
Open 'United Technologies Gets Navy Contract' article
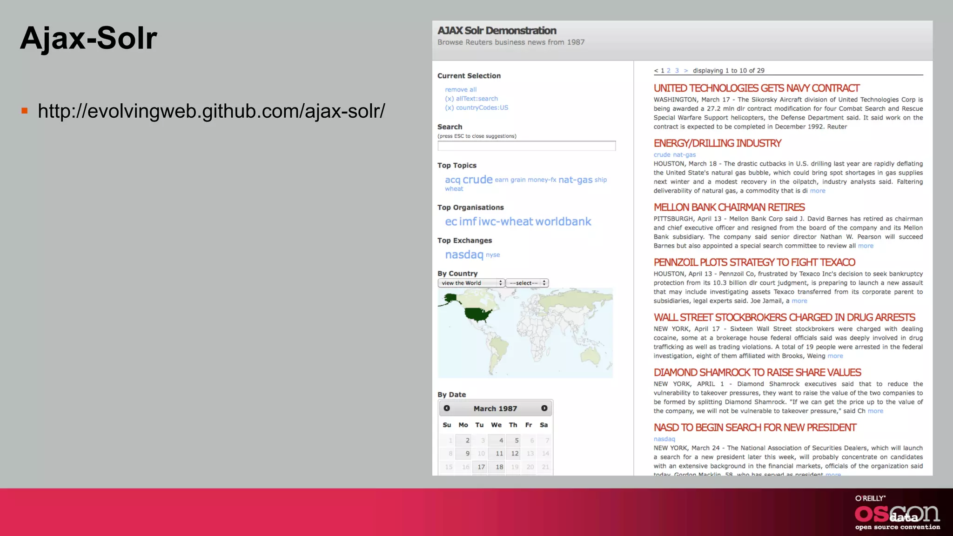[x=757, y=88]
